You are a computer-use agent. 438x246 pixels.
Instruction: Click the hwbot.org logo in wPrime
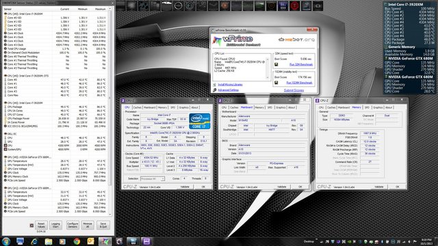[296, 40]
